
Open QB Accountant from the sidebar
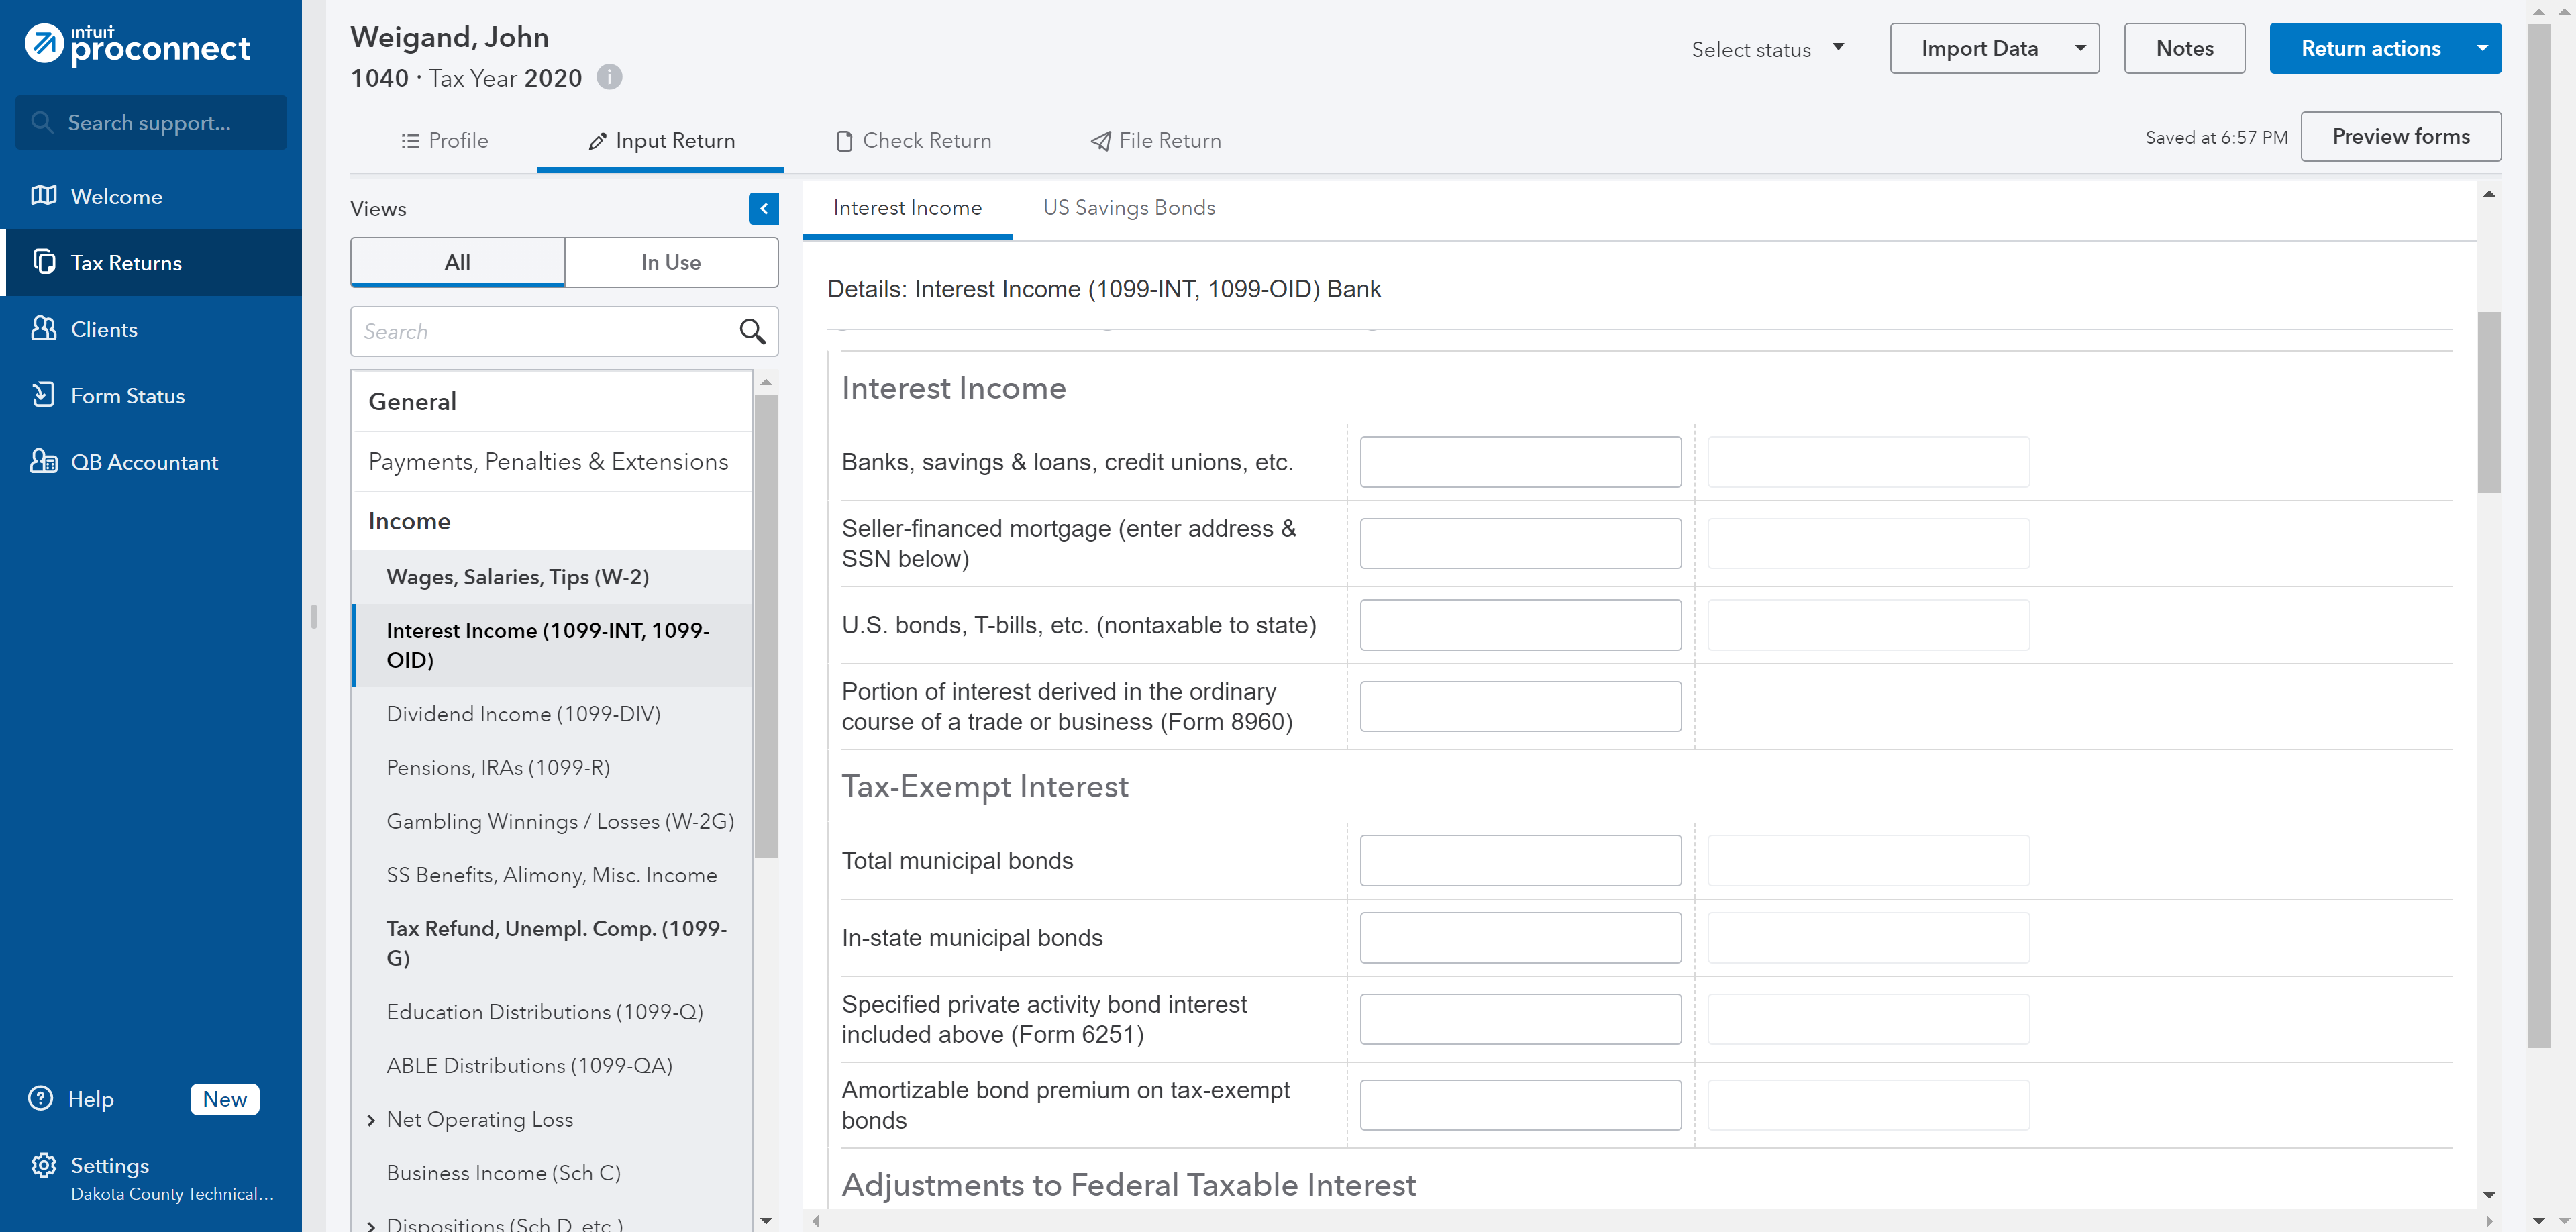point(143,462)
